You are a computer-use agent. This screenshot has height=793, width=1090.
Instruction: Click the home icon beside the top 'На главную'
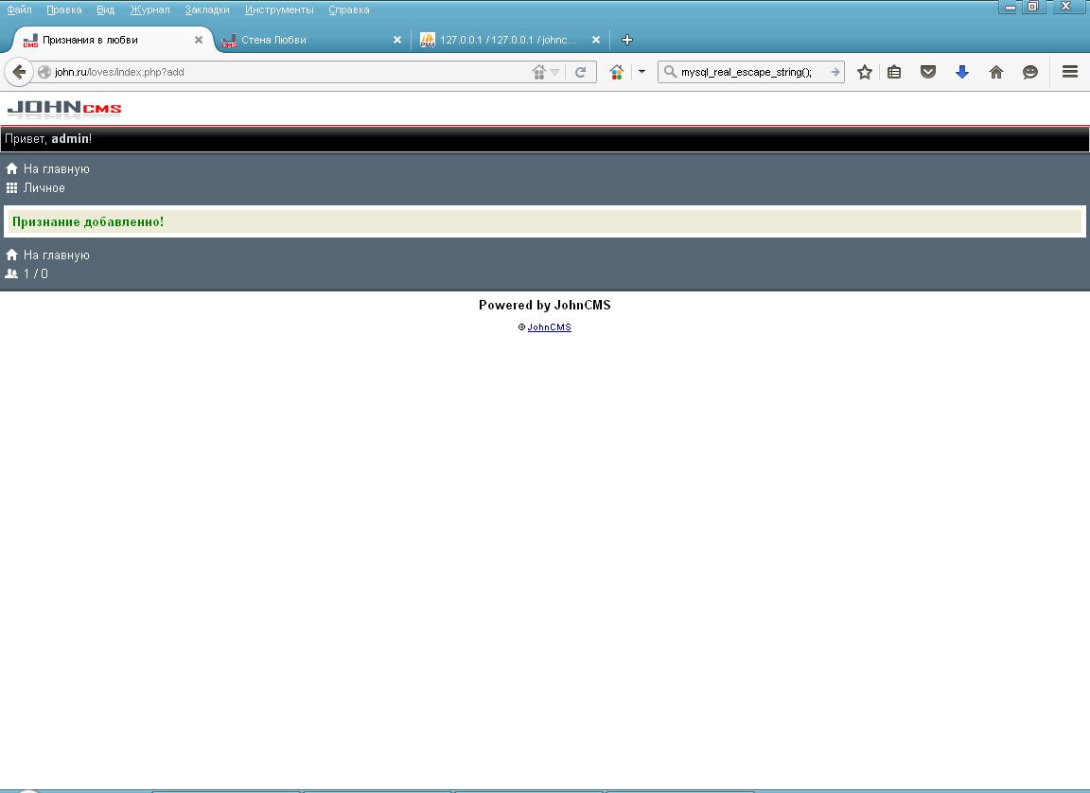11,168
